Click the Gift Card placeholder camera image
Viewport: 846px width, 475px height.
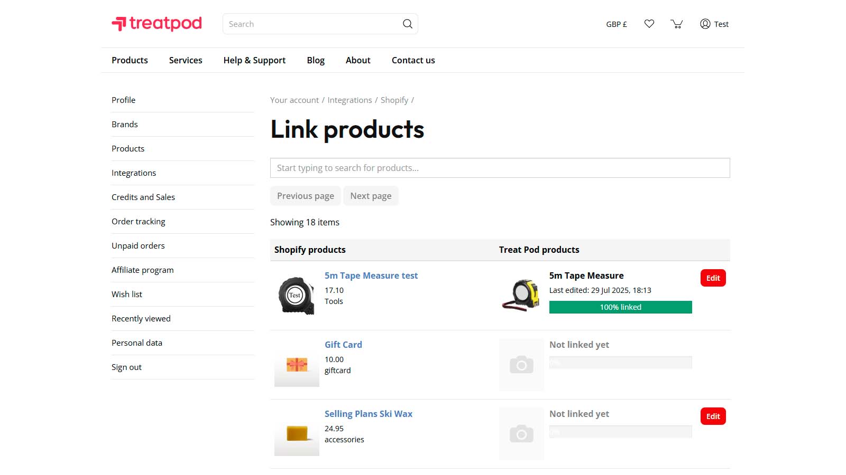pyautogui.click(x=521, y=365)
